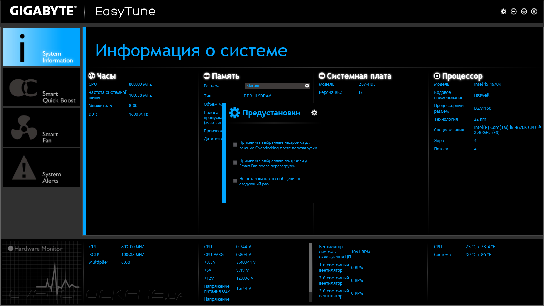Click the LGA1150 socket value
This screenshot has height=306, width=544.
(482, 108)
